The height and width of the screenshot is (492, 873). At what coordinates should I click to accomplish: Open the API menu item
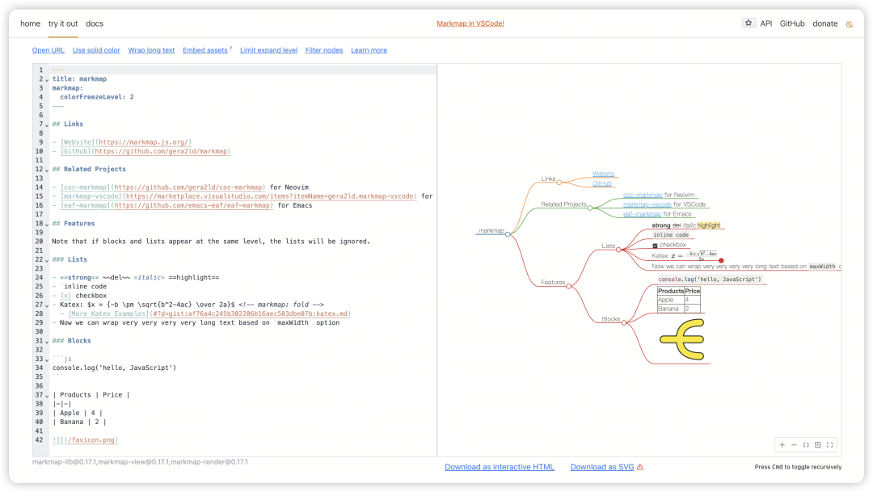(x=766, y=23)
